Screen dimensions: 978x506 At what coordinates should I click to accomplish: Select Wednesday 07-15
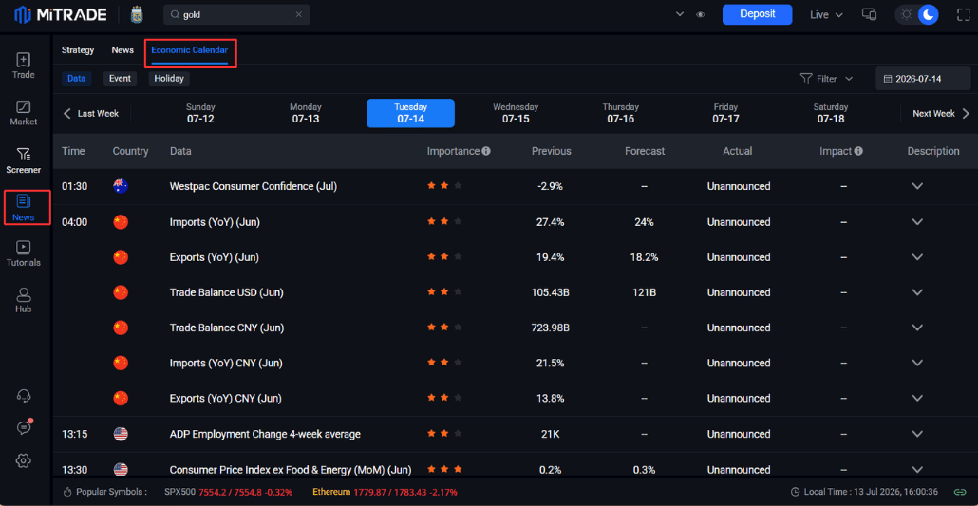click(516, 113)
